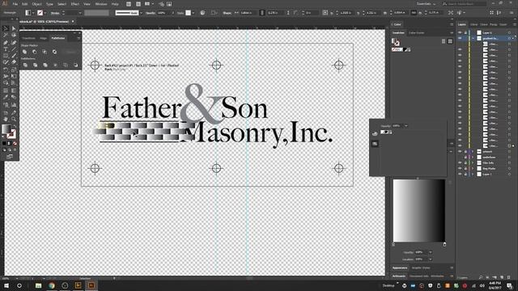Screen dimensions: 518x291
Task: Open stroke weight dropdown in control bar
Action: pos(79,13)
